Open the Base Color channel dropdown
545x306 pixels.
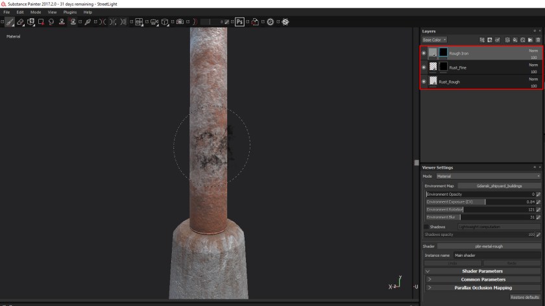[434, 40]
